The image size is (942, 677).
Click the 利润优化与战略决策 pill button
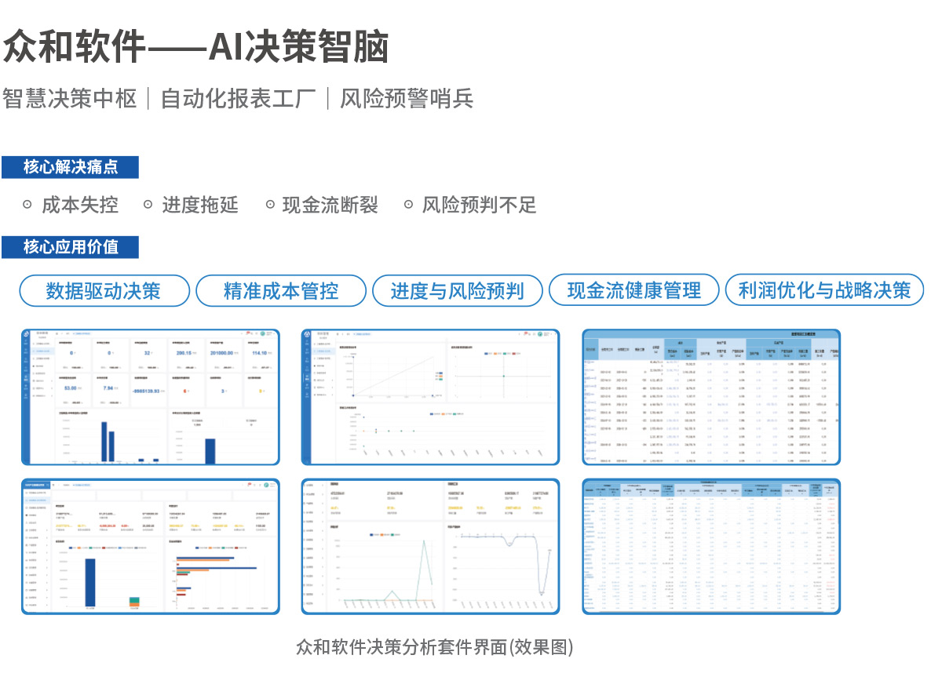pyautogui.click(x=824, y=290)
